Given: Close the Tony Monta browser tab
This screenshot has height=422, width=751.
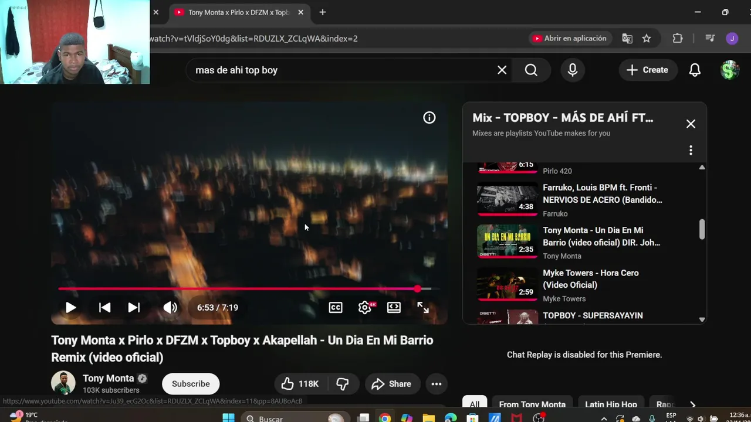Looking at the screenshot, I should (300, 12).
